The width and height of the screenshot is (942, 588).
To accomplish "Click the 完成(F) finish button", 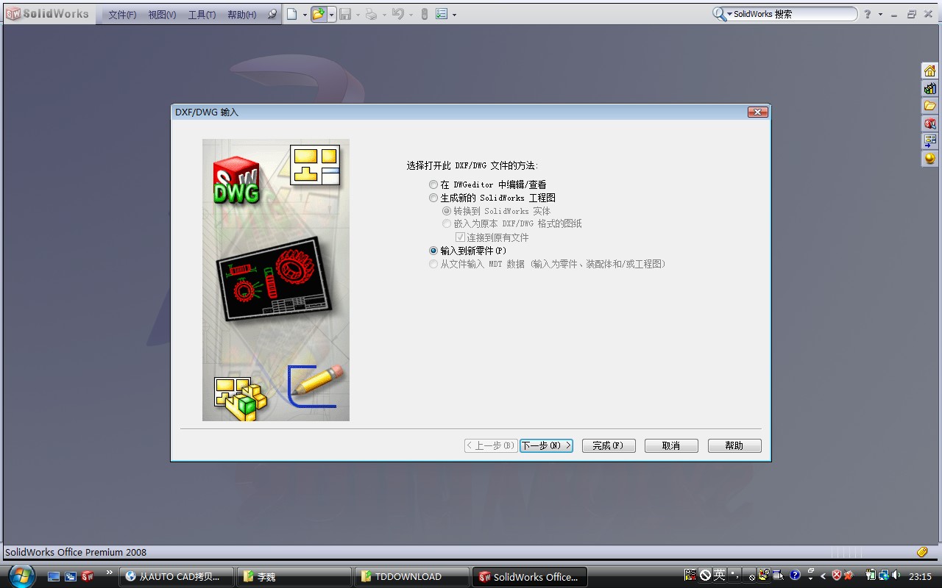I will (609, 445).
